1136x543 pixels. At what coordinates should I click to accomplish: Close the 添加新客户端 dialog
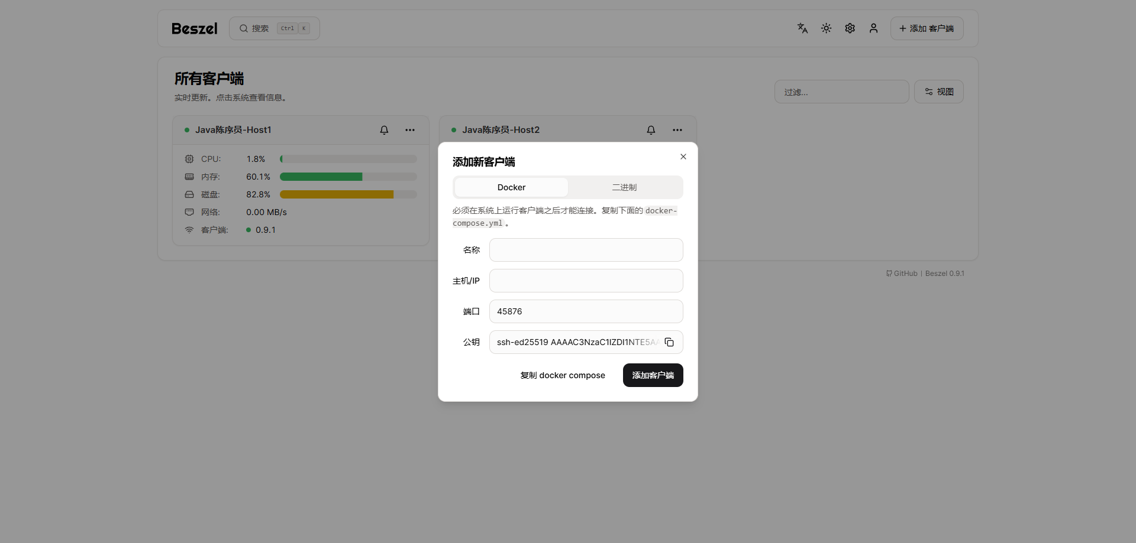click(683, 157)
